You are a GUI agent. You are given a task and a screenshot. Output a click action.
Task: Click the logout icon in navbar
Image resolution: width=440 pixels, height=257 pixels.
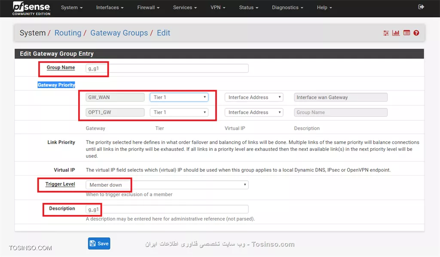[421, 7]
